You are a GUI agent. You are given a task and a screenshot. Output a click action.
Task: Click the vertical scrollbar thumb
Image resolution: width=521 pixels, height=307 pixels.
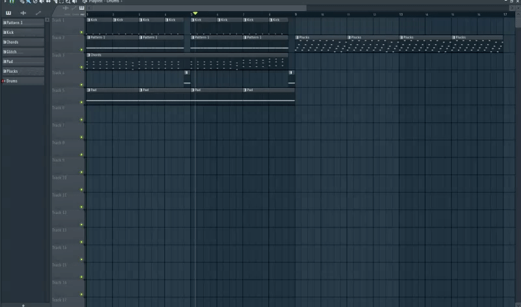click(x=518, y=22)
